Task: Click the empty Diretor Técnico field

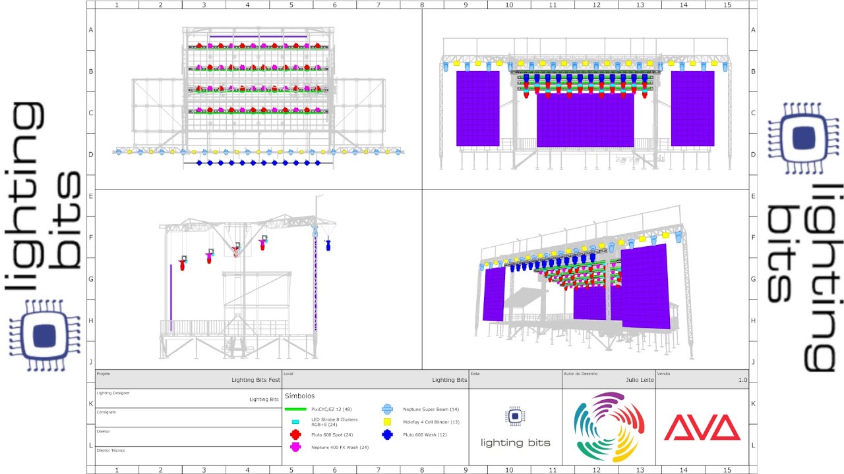Action: (x=189, y=456)
